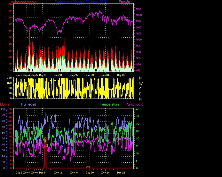222x177 pixels.
Task: Click the 180 wind direction axis value
Action: (x=9, y=88)
